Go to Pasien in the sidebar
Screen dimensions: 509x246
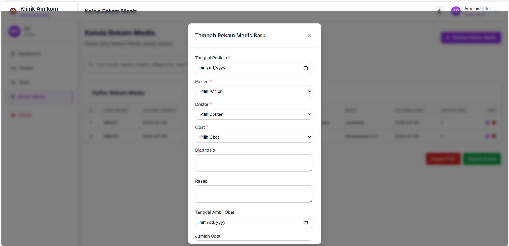pyautogui.click(x=26, y=68)
